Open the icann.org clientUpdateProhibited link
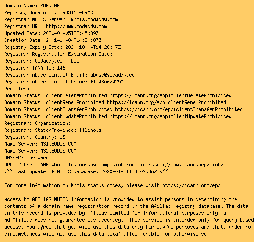 tap(170, 117)
